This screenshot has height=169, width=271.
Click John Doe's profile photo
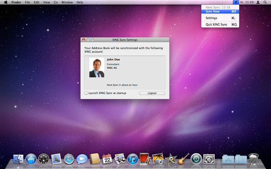(97, 68)
